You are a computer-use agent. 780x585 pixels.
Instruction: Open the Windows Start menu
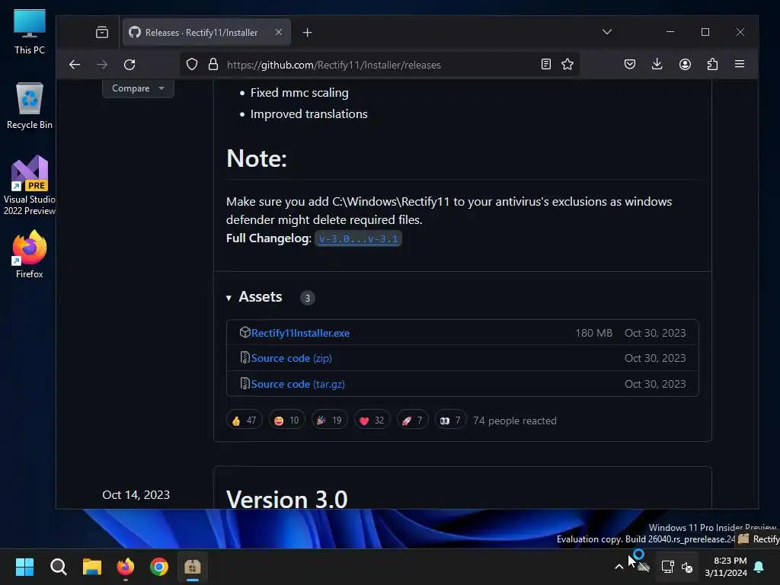[24, 567]
